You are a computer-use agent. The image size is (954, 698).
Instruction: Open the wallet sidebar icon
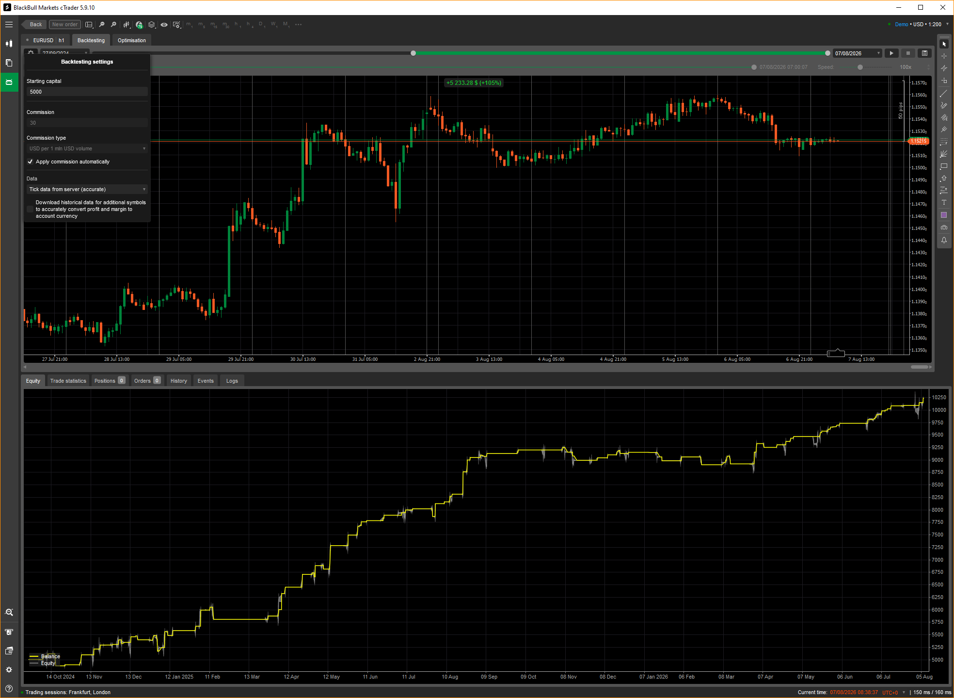point(9,651)
